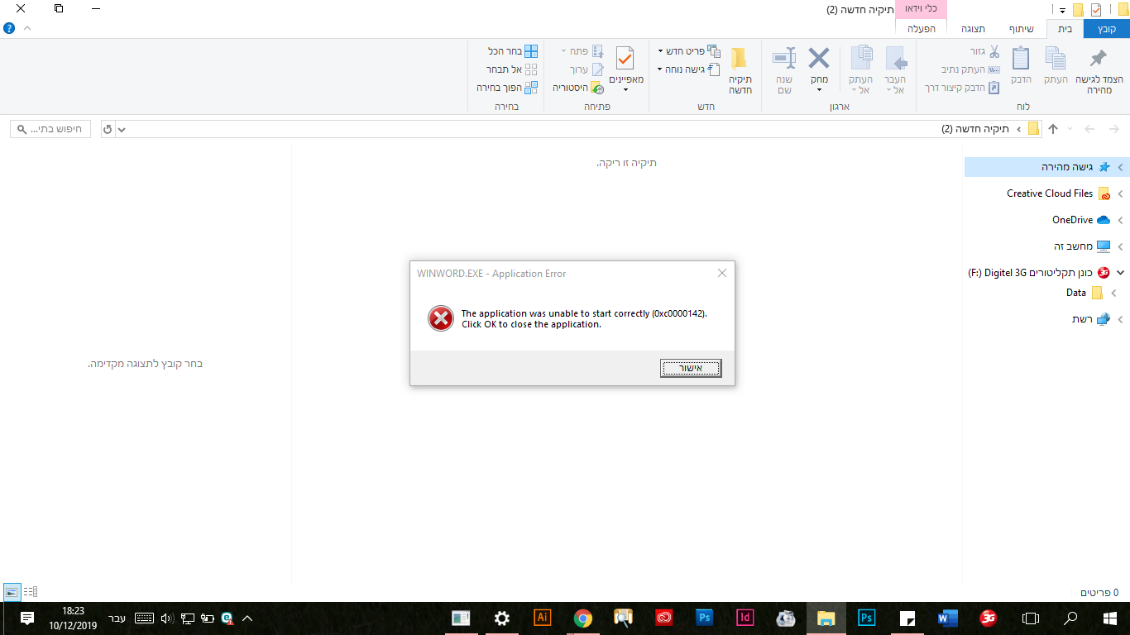The height and width of the screenshot is (635, 1130).
Task: Click the search box חיפוש
Action: click(50, 130)
